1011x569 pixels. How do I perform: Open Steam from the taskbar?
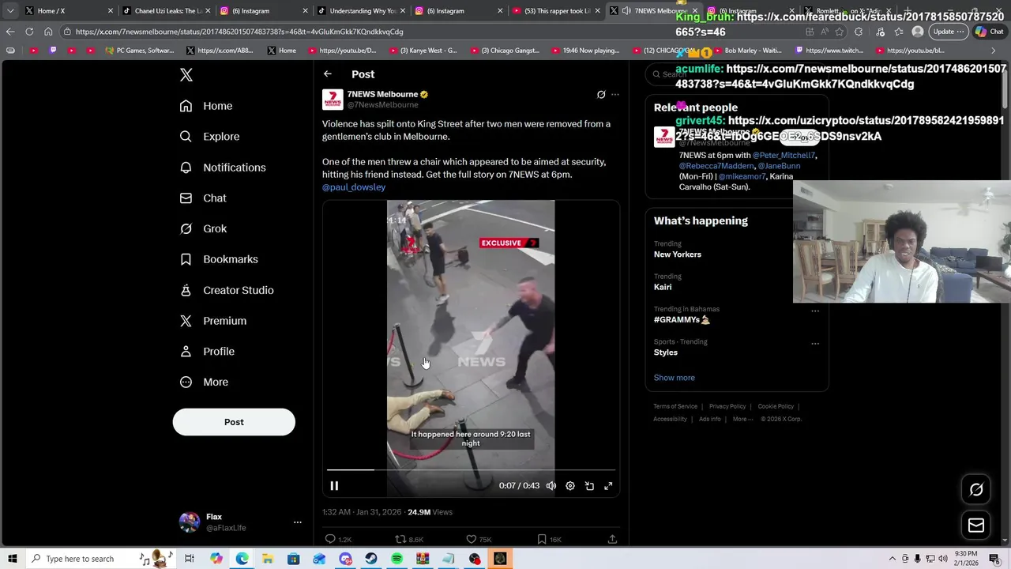(x=371, y=559)
